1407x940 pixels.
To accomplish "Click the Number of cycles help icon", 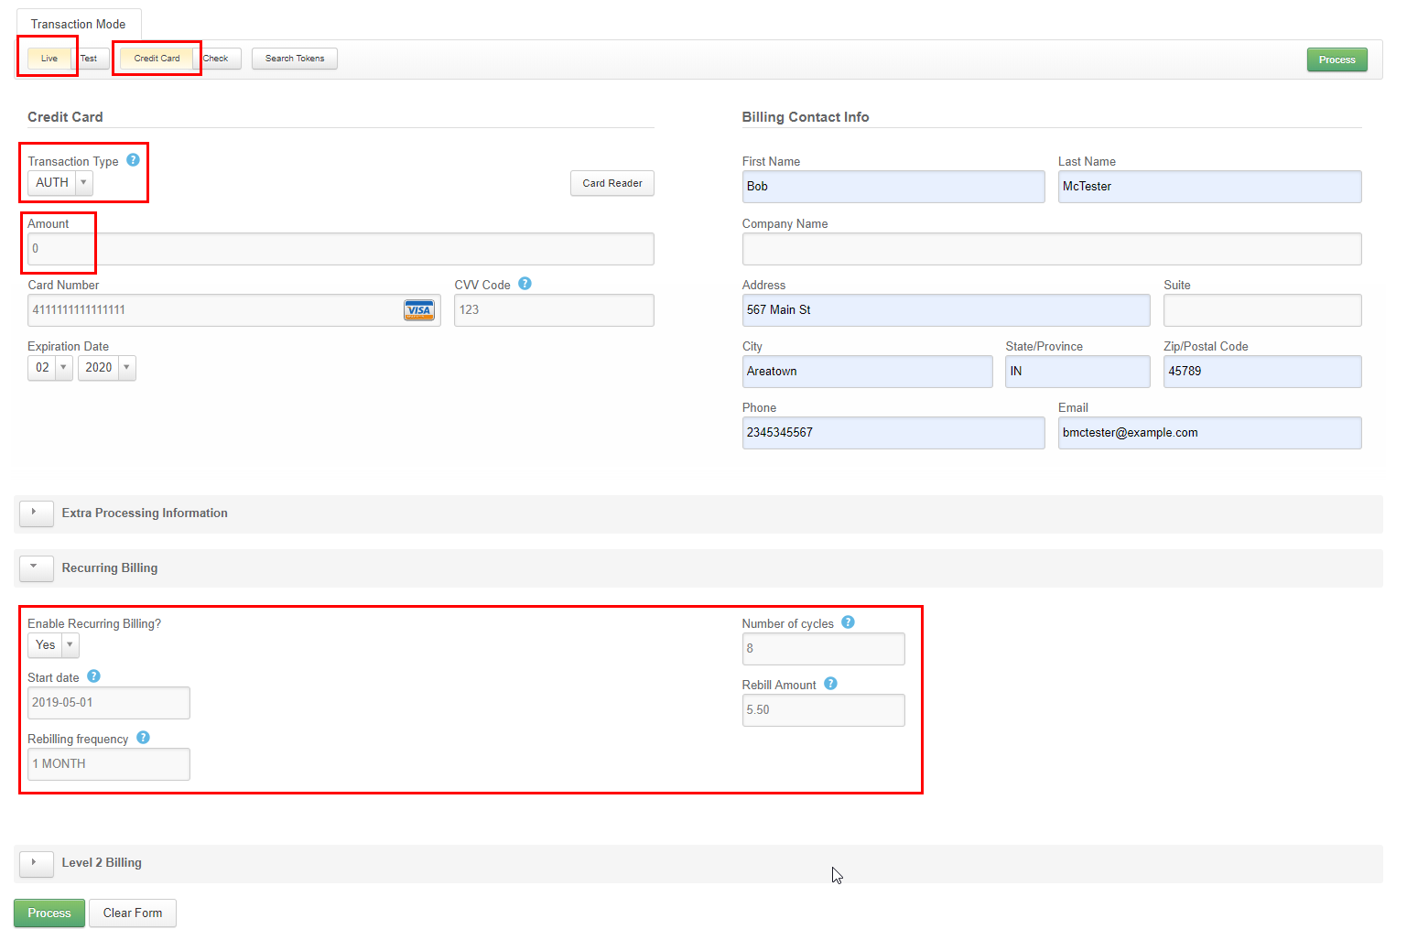I will [848, 622].
